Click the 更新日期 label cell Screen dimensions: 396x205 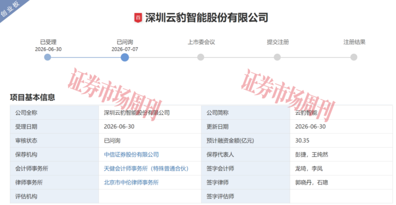pos(245,127)
